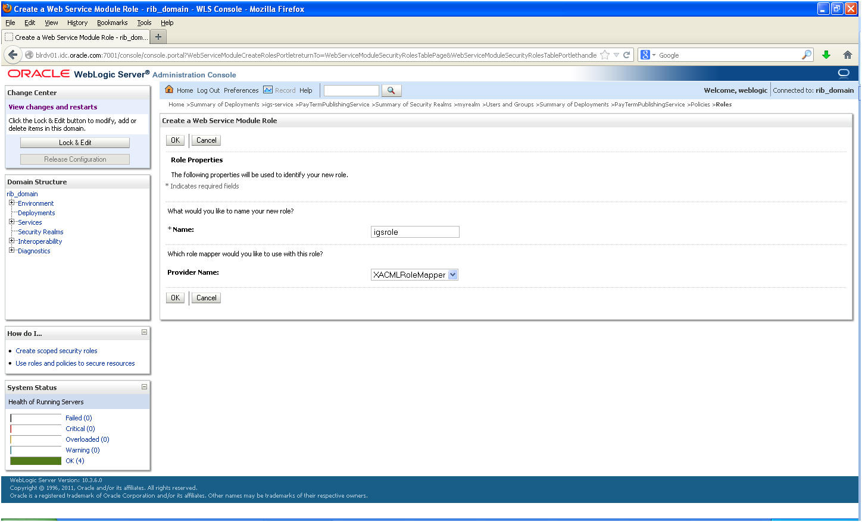Click bottom Cancel button

pyautogui.click(x=207, y=298)
